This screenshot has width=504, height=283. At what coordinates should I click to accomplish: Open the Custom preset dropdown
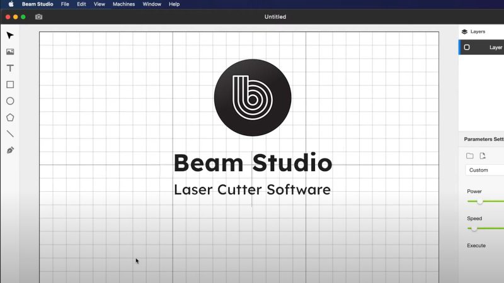tap(484, 170)
